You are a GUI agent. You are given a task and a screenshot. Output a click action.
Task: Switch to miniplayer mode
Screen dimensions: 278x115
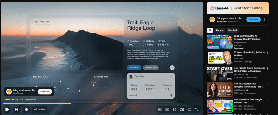pyautogui.click(x=182, y=109)
